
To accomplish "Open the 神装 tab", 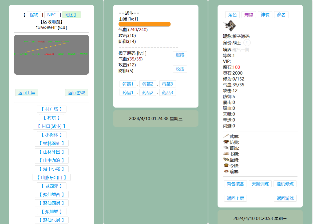I will (x=265, y=15).
